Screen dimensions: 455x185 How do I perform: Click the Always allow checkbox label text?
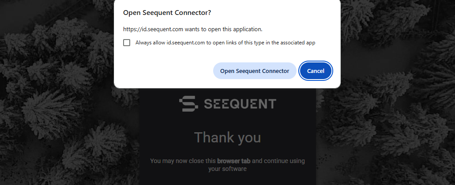[x=225, y=43]
